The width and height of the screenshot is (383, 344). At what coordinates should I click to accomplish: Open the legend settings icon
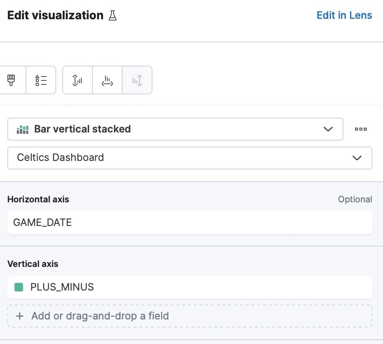coord(41,80)
